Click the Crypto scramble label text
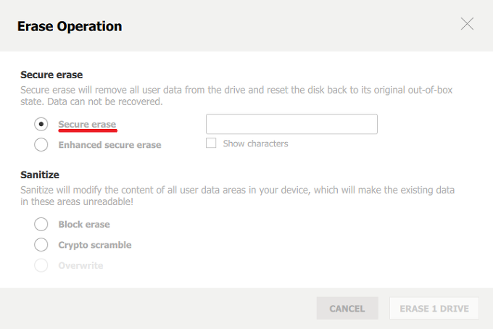 [95, 245]
